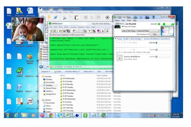
Task: Open Internet Explorer from the taskbar
Action: coord(16,116)
